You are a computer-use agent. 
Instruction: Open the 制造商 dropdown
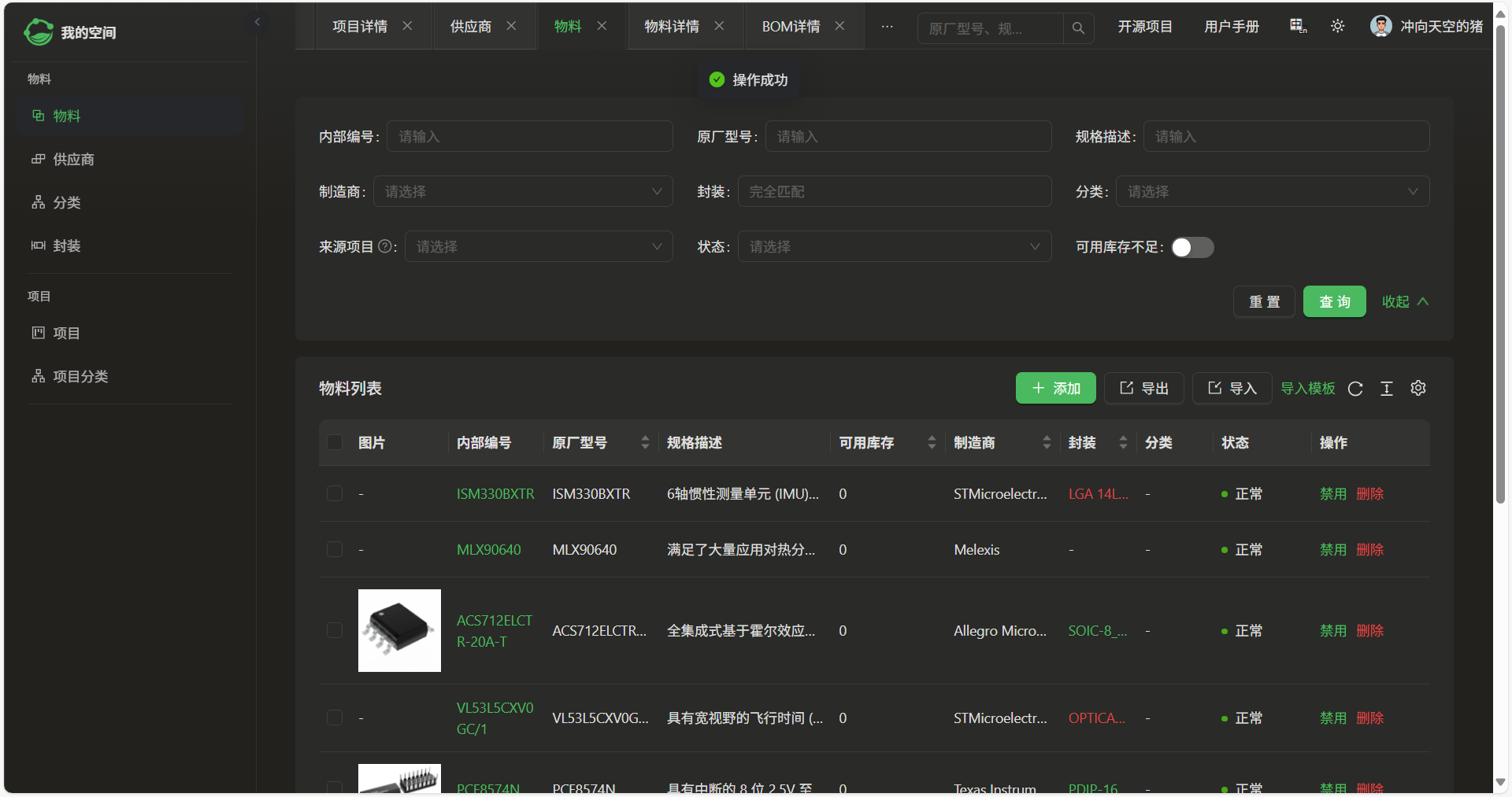click(x=523, y=192)
